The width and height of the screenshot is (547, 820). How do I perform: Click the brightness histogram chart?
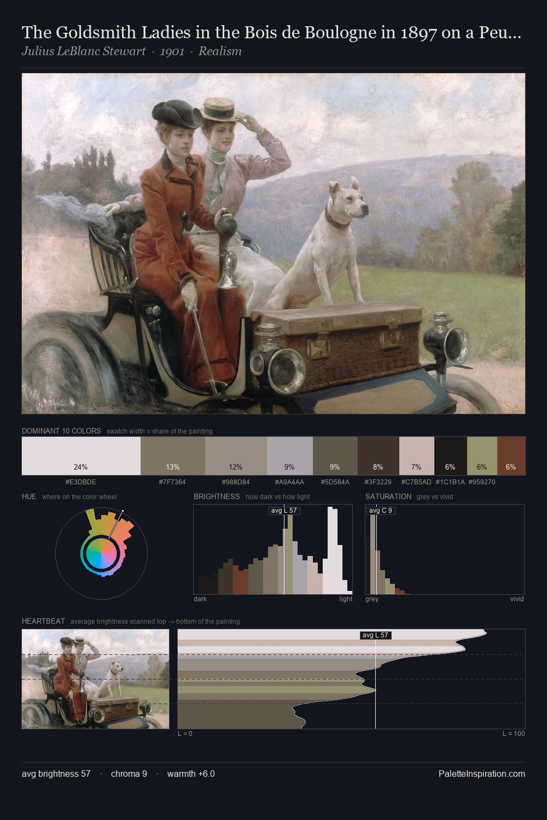(x=273, y=549)
